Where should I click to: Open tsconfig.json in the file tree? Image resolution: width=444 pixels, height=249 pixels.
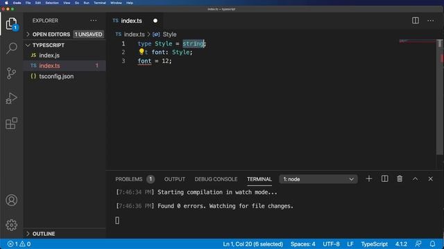coord(65,76)
